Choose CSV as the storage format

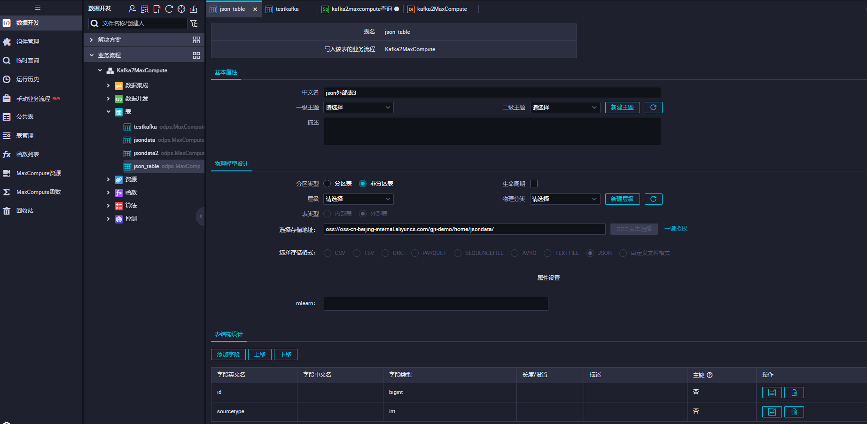click(328, 253)
